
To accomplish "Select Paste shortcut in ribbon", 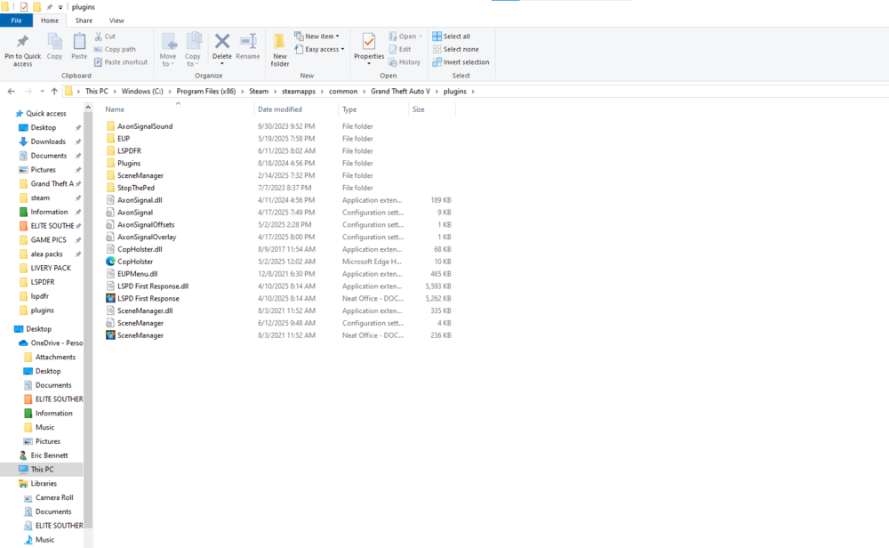I will coord(121,62).
